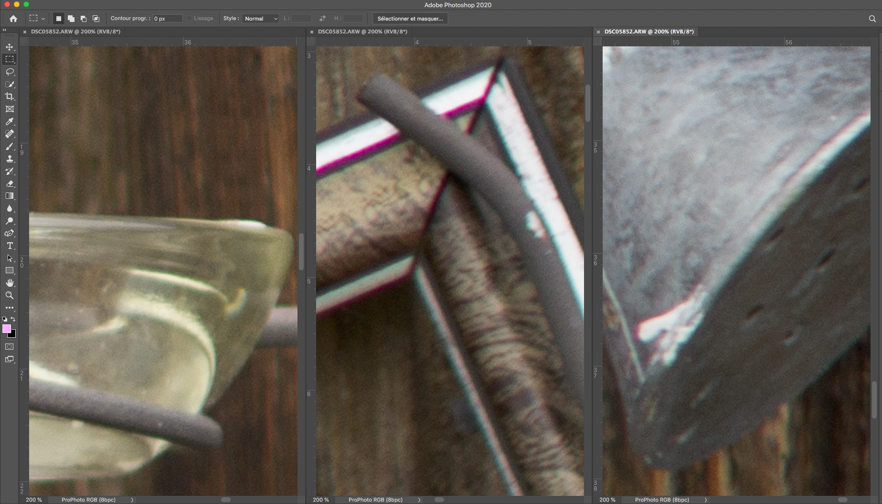Select the Lasso tool
This screenshot has height=504, width=882.
click(10, 72)
